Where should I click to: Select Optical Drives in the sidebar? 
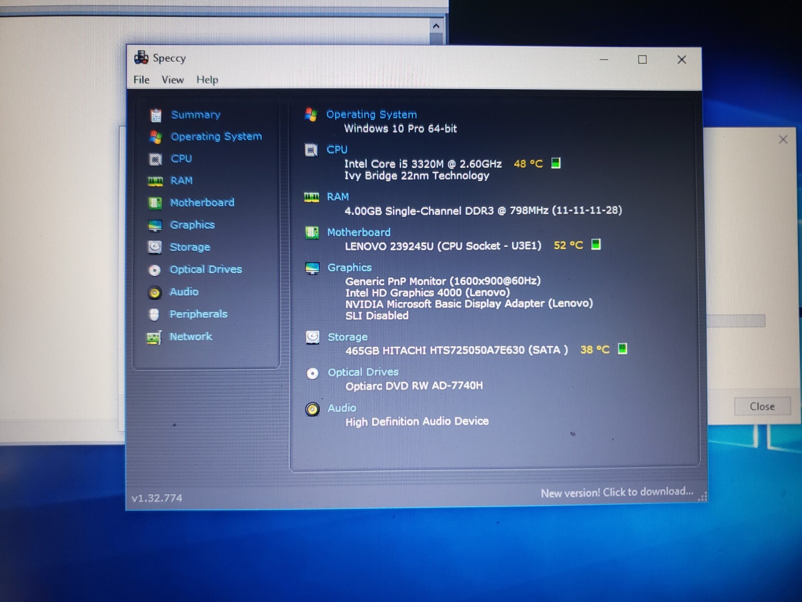pyautogui.click(x=206, y=269)
